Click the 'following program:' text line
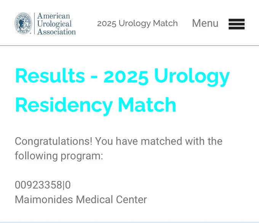Viewport: 259px width, 223px height. pyautogui.click(x=59, y=156)
